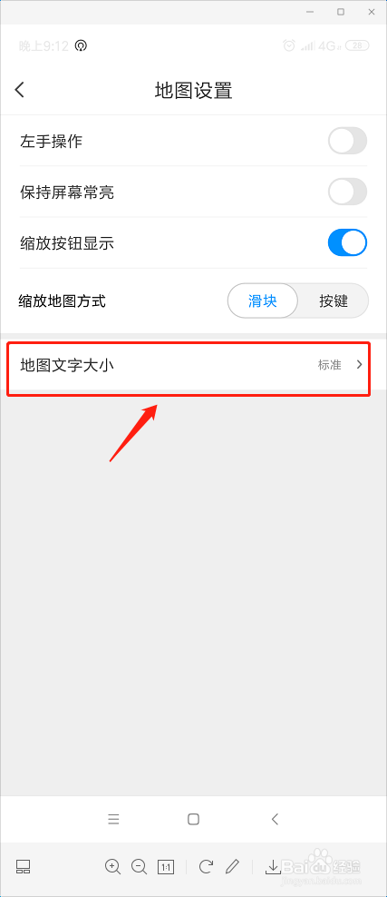This screenshot has height=897, width=387.
Task: Open the pencil edit tool
Action: 232,867
